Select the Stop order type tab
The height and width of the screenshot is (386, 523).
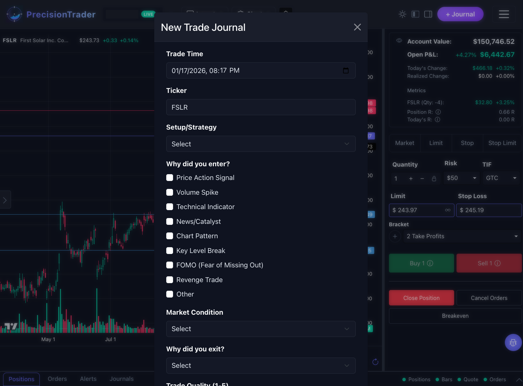pyautogui.click(x=467, y=143)
